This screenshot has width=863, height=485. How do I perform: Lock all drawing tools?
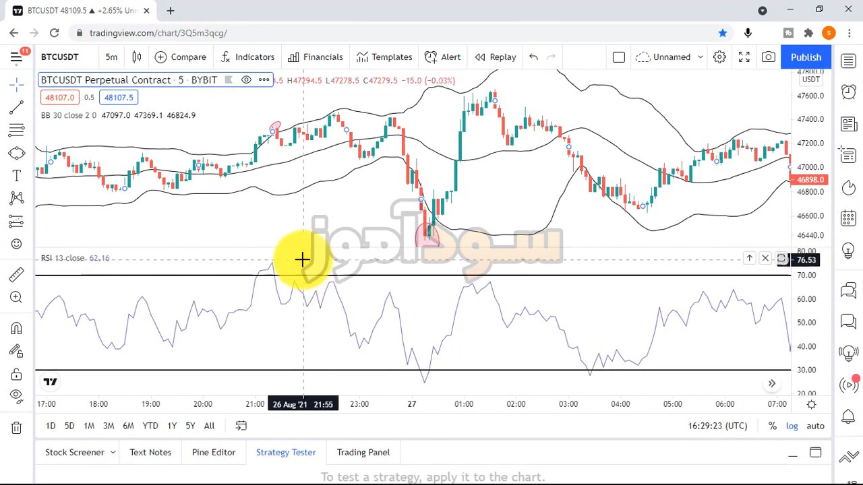(x=16, y=374)
